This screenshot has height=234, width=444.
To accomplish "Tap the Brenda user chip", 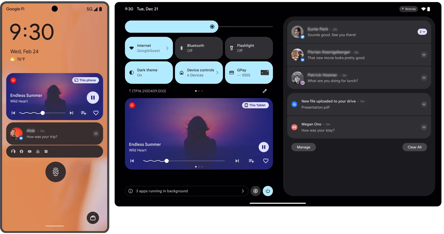I will [x=409, y=9].
